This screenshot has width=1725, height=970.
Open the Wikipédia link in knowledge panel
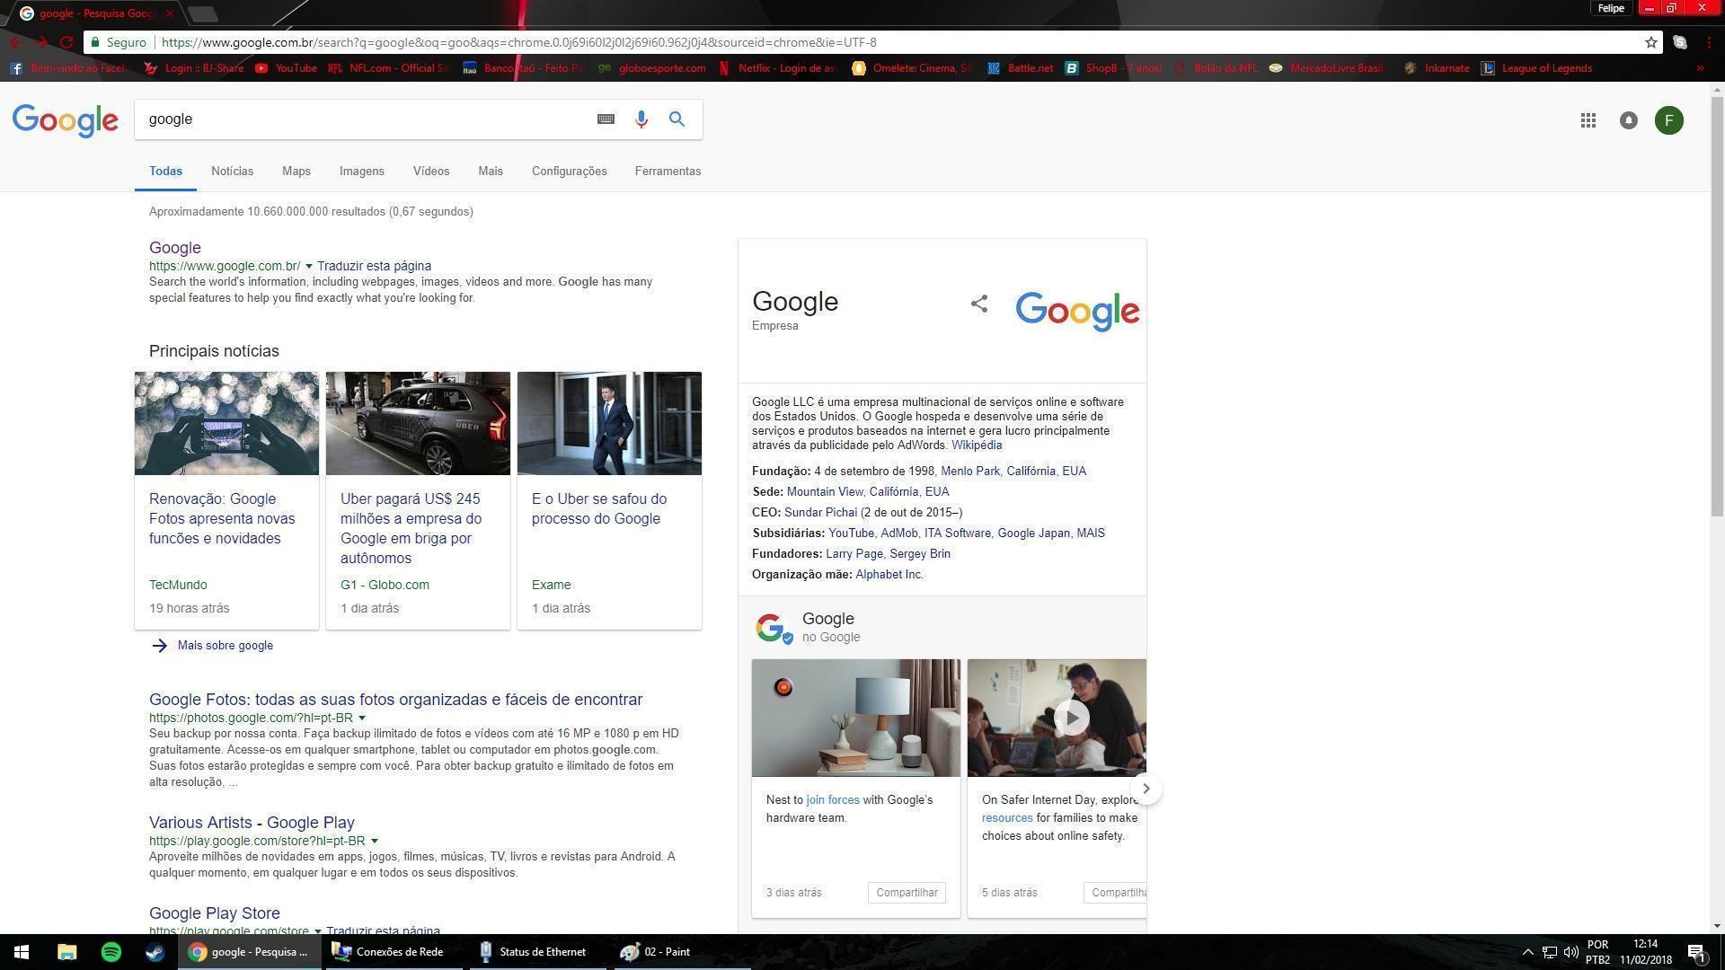pyautogui.click(x=977, y=445)
